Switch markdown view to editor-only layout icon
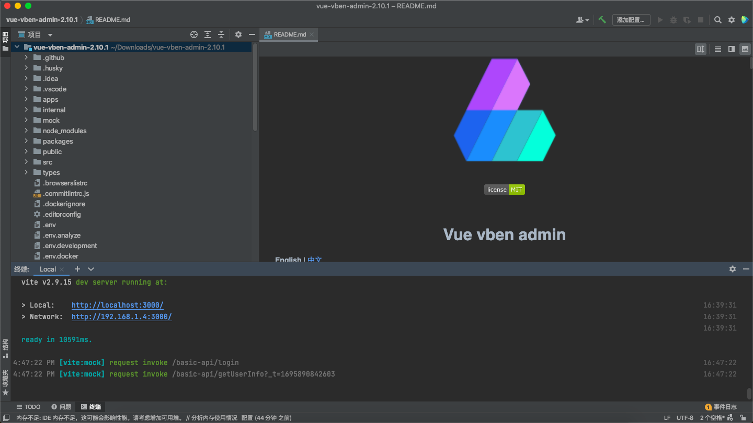 click(717, 49)
